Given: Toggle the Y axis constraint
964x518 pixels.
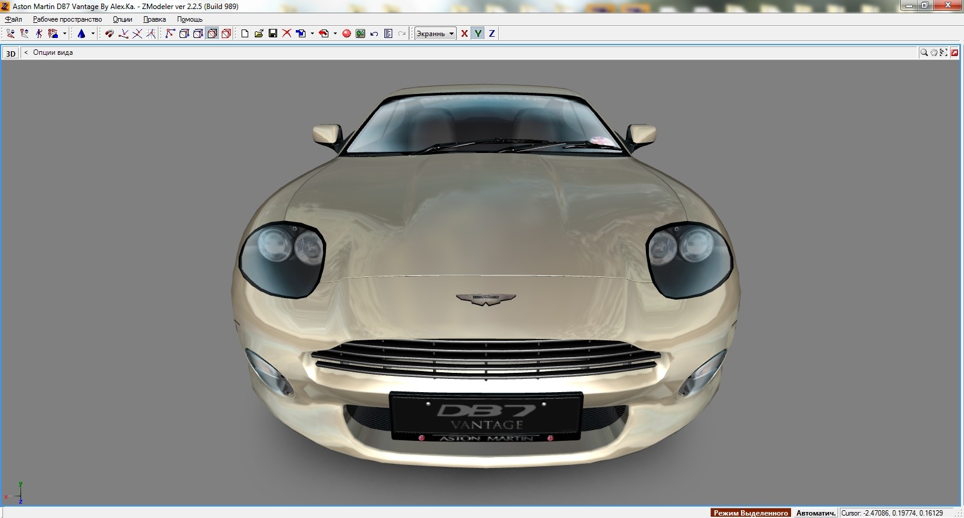Looking at the screenshot, I should 478,34.
